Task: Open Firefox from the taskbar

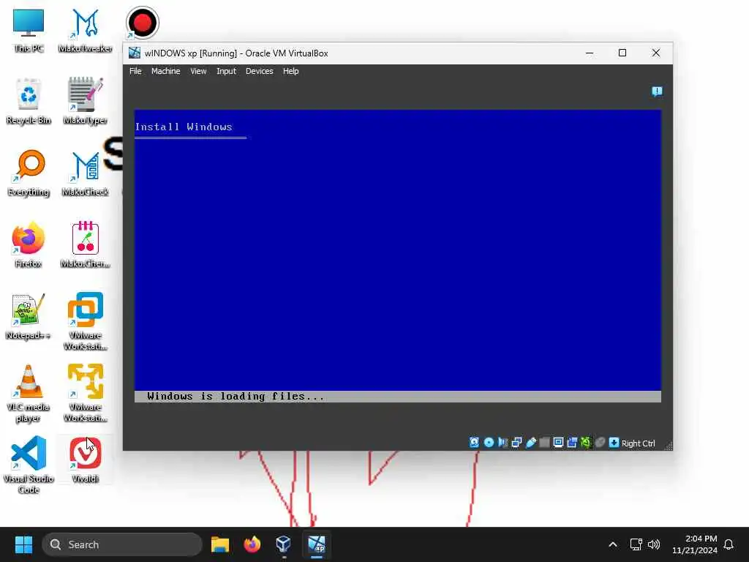Action: [x=252, y=544]
